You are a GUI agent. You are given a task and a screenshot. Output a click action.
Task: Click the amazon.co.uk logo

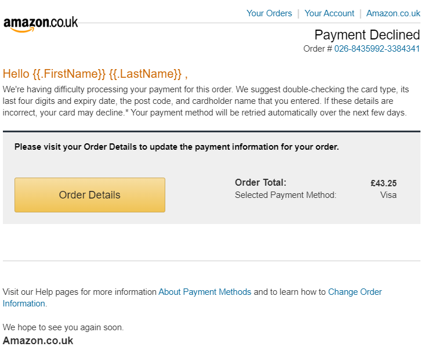point(41,24)
